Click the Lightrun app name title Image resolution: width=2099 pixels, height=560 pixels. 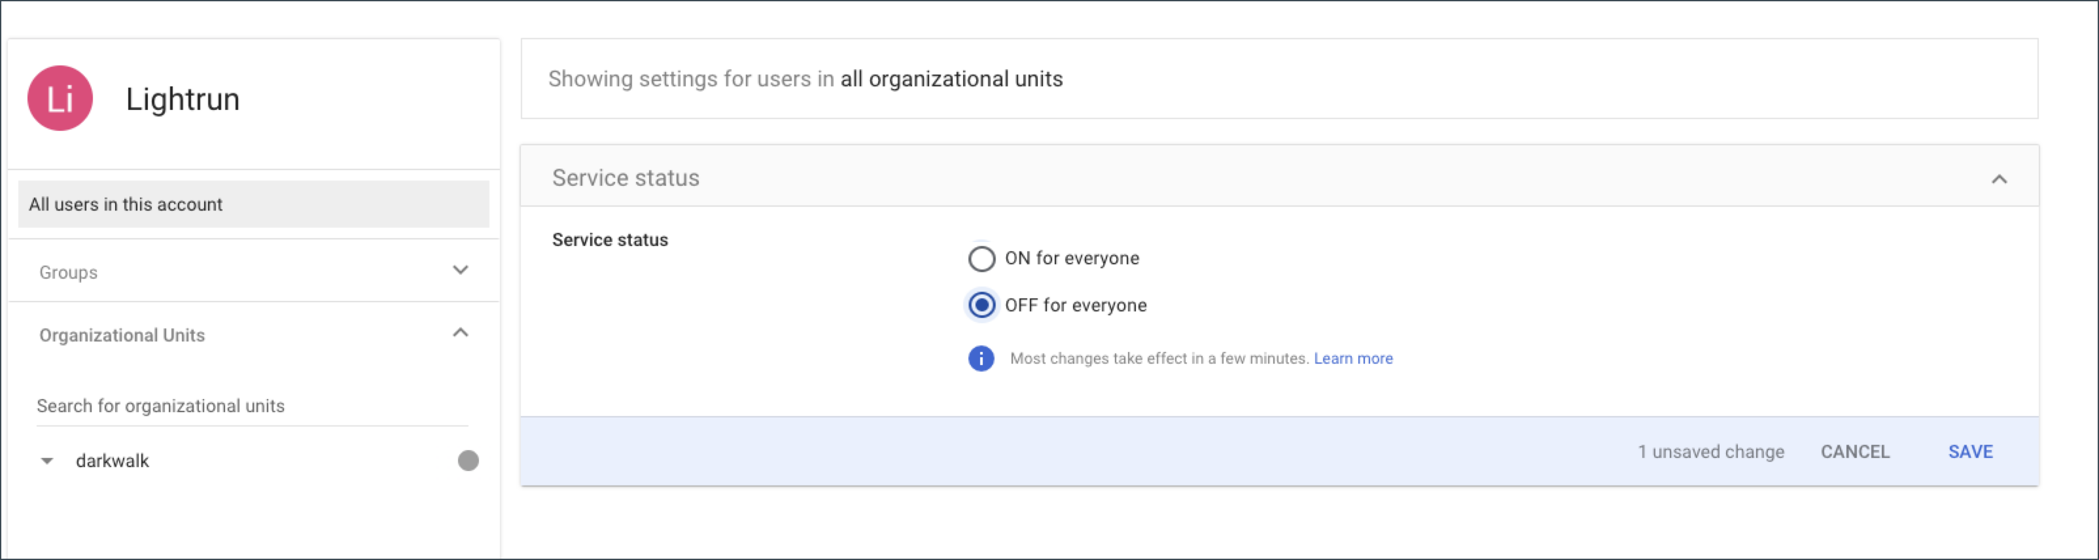(x=183, y=99)
